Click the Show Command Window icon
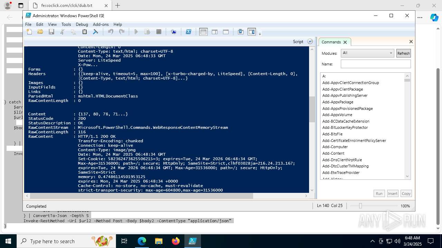Screen dimensions: 442x248 coord(241,32)
